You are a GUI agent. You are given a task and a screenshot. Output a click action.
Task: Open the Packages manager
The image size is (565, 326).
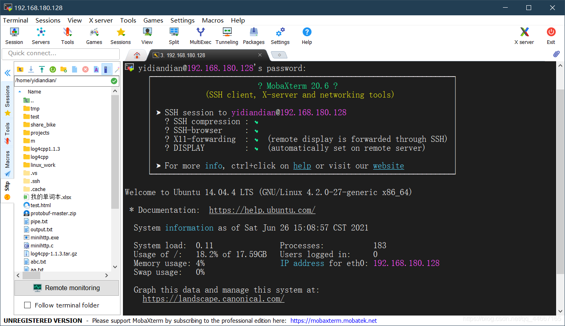(253, 36)
